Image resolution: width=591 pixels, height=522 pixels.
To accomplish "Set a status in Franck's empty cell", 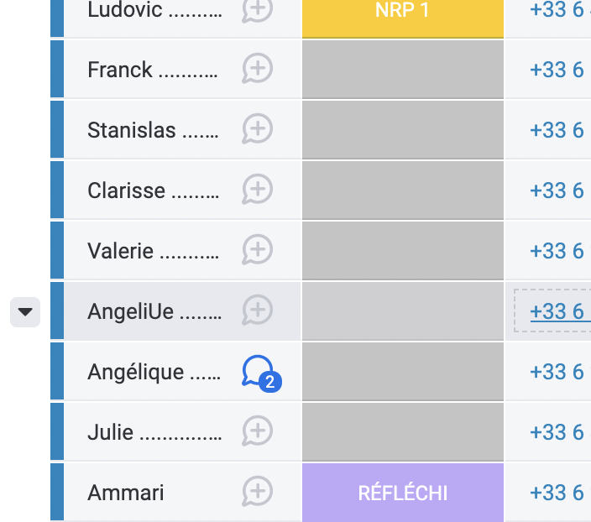I will coord(403,70).
